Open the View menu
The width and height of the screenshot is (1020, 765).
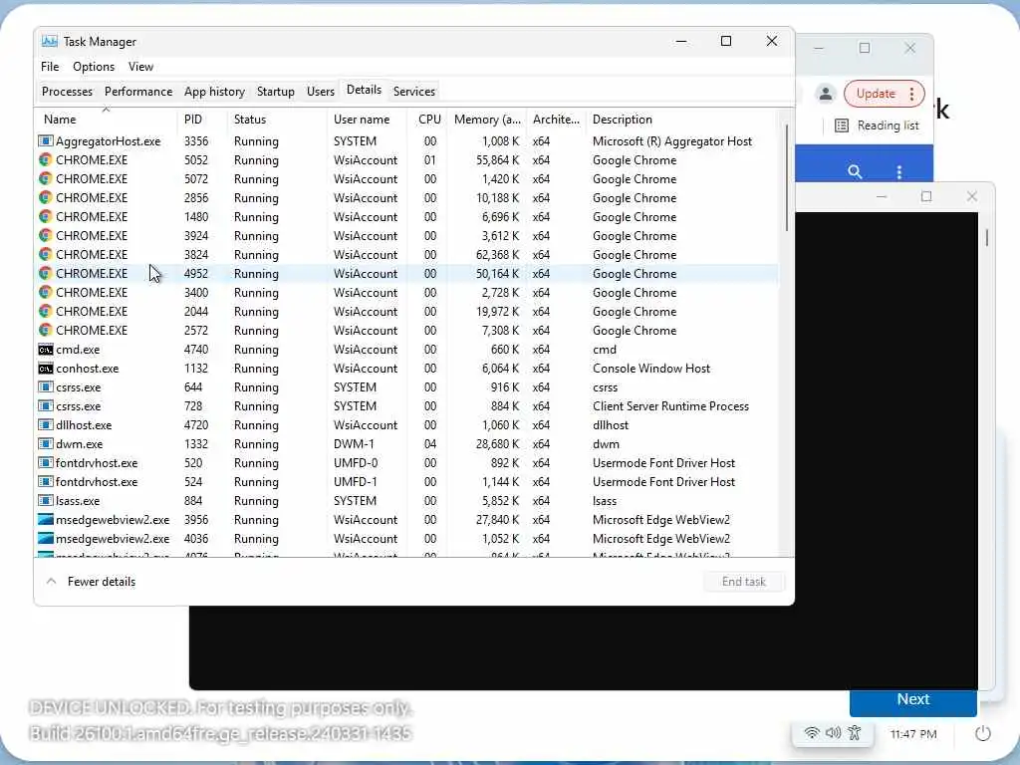[x=140, y=67]
